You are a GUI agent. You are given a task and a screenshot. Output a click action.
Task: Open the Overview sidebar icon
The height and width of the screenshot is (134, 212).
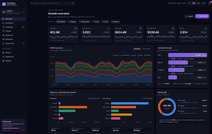point(3,19)
